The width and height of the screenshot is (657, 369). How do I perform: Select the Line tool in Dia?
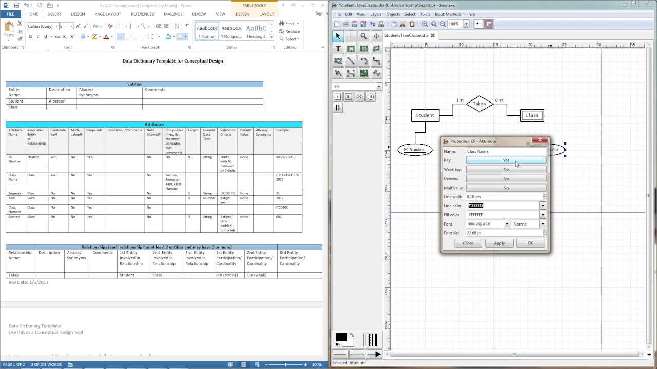(x=351, y=61)
